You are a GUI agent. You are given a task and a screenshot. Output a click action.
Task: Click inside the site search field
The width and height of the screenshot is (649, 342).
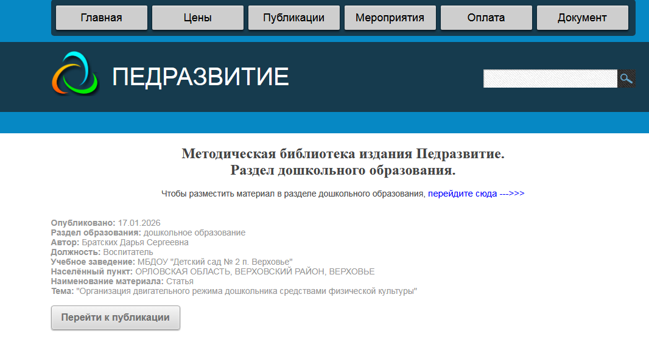[x=550, y=79]
